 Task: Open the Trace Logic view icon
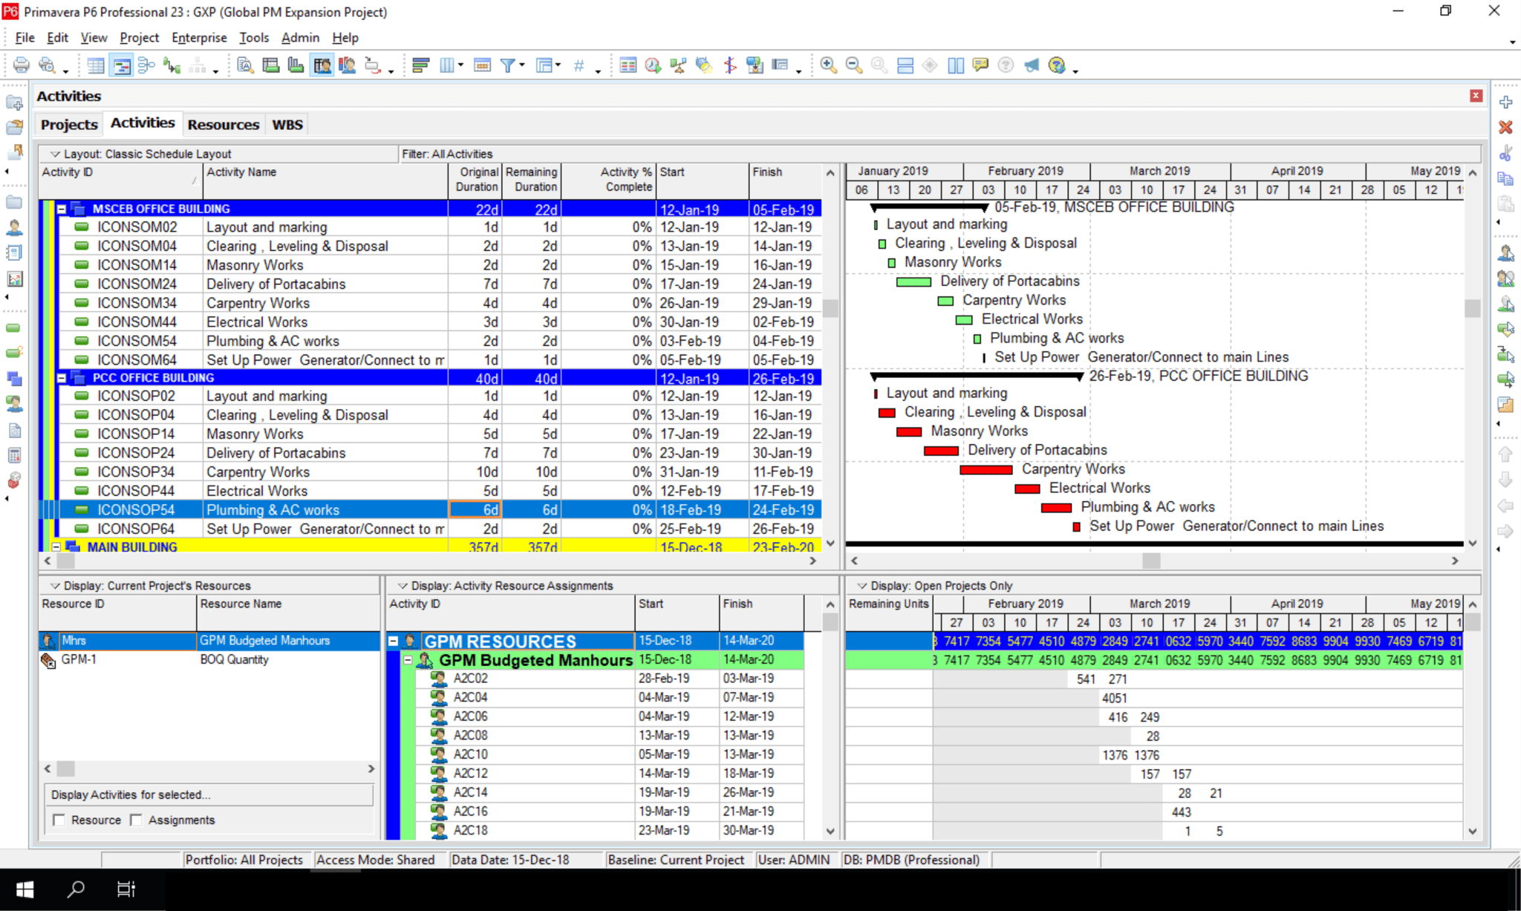coord(172,65)
